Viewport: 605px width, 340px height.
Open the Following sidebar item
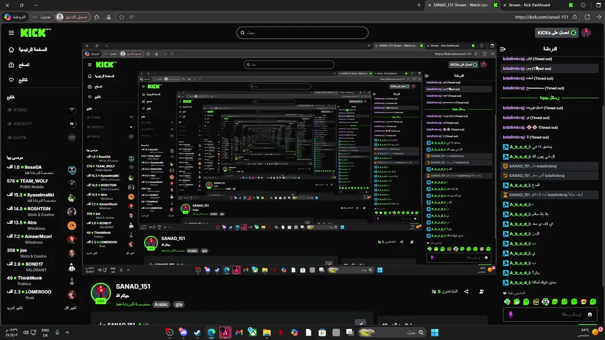[18, 80]
